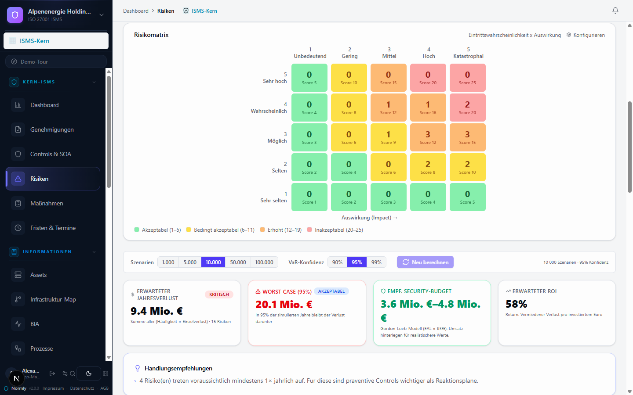The height and width of the screenshot is (395, 633).
Task: Click the Next.js N badge
Action: point(16,378)
